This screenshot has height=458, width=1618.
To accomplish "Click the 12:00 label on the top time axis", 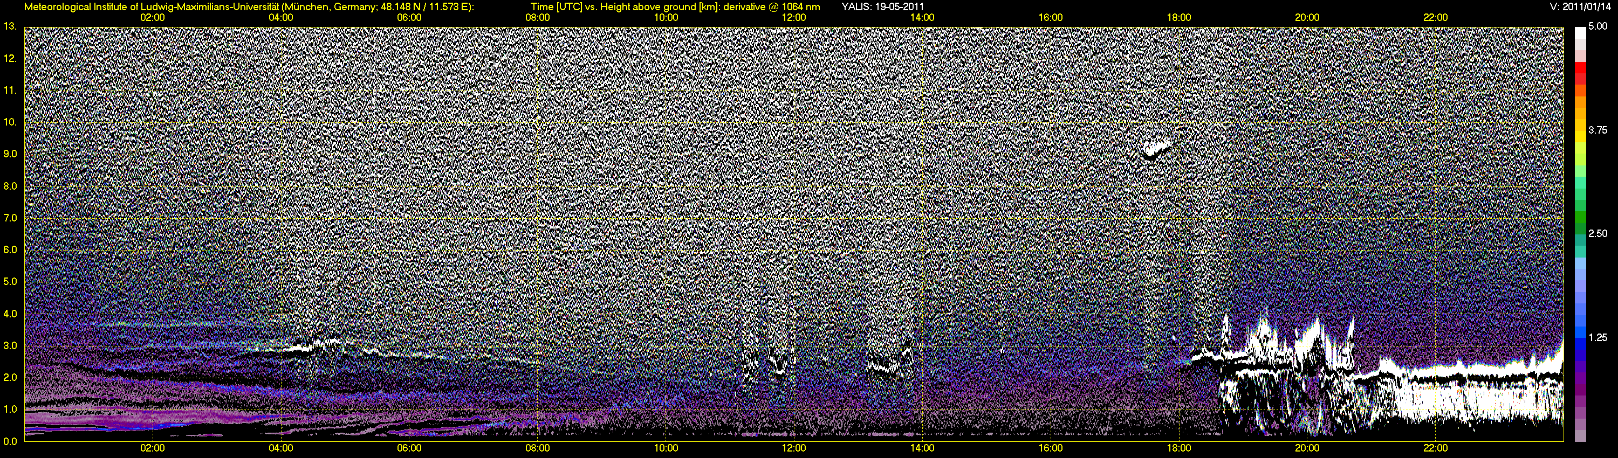I will tap(794, 18).
